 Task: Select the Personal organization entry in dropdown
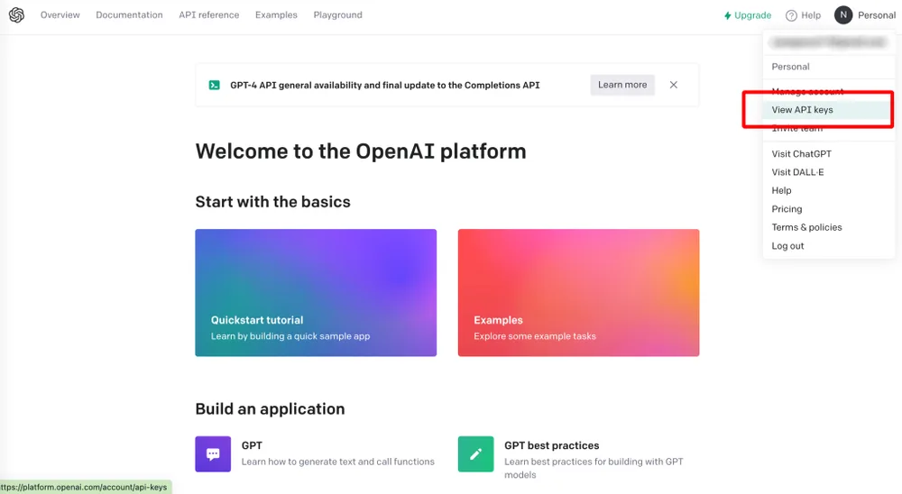pyautogui.click(x=790, y=67)
